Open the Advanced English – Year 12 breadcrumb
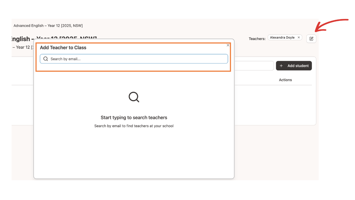This screenshot has height=200, width=355. [48, 26]
